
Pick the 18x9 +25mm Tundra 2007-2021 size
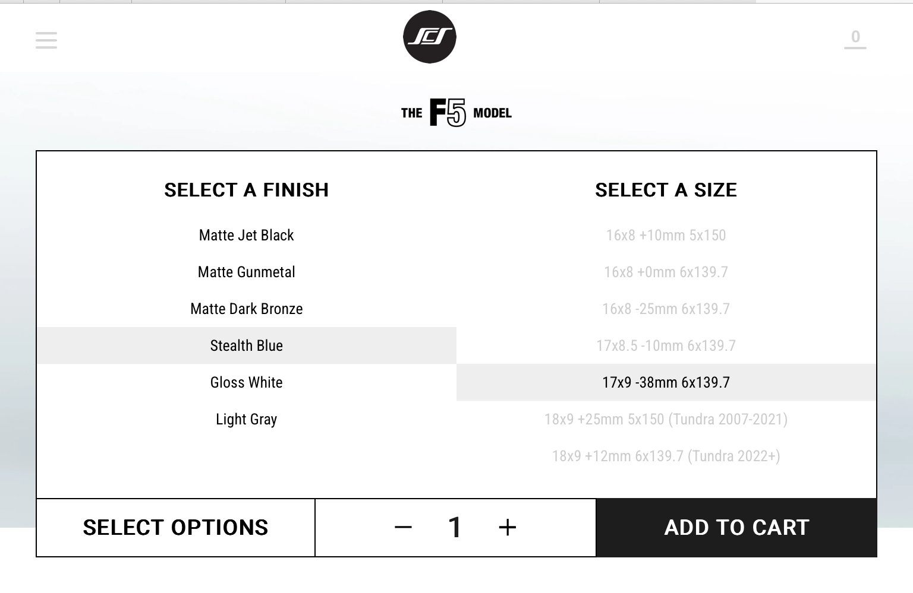click(666, 419)
